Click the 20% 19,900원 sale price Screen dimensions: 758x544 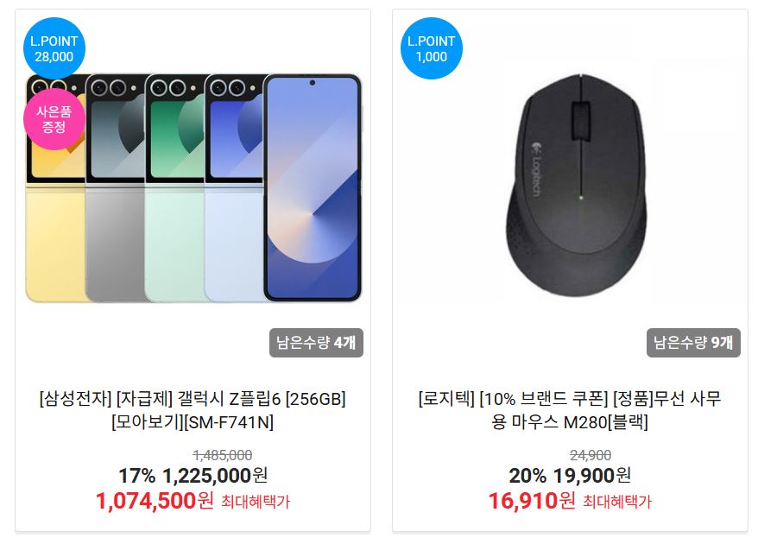(x=570, y=475)
